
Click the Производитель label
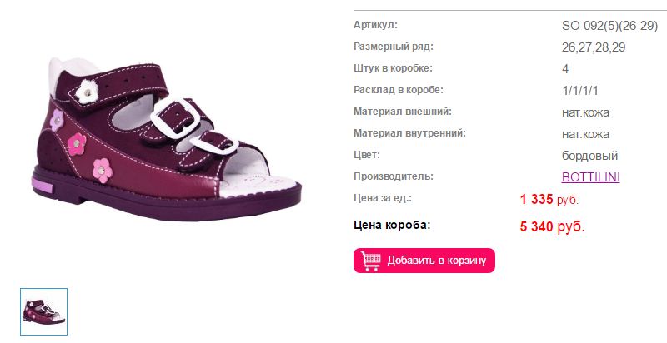pyautogui.click(x=393, y=176)
